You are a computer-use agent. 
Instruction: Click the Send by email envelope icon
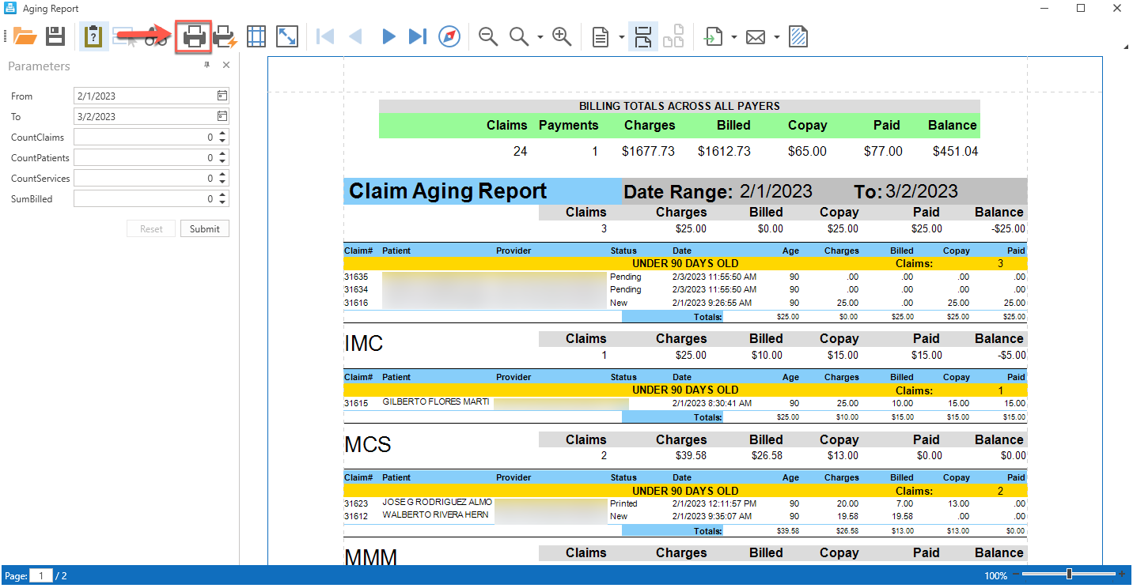[756, 36]
